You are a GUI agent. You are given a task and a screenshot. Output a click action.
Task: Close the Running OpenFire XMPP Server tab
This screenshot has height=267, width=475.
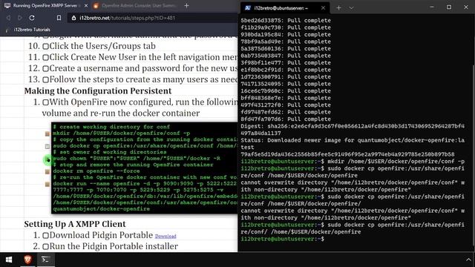click(x=86, y=5)
